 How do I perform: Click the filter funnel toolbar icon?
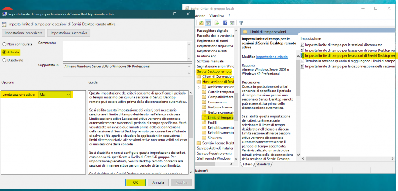click(241, 23)
